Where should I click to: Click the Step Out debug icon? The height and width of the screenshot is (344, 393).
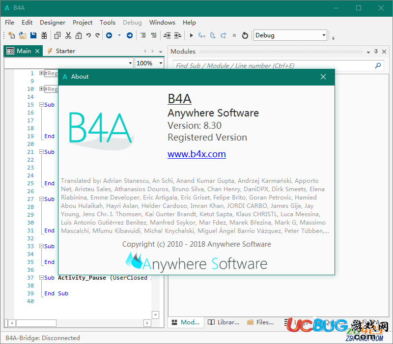point(224,35)
